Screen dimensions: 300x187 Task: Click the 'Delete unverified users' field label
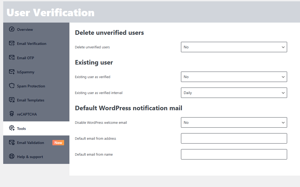tap(92, 47)
